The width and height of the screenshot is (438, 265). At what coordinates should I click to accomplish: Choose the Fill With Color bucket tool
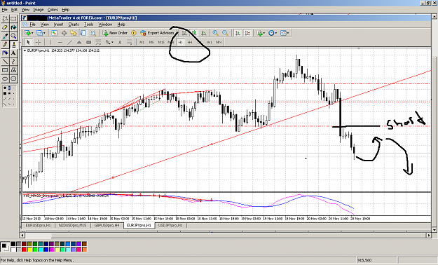tap(13, 27)
